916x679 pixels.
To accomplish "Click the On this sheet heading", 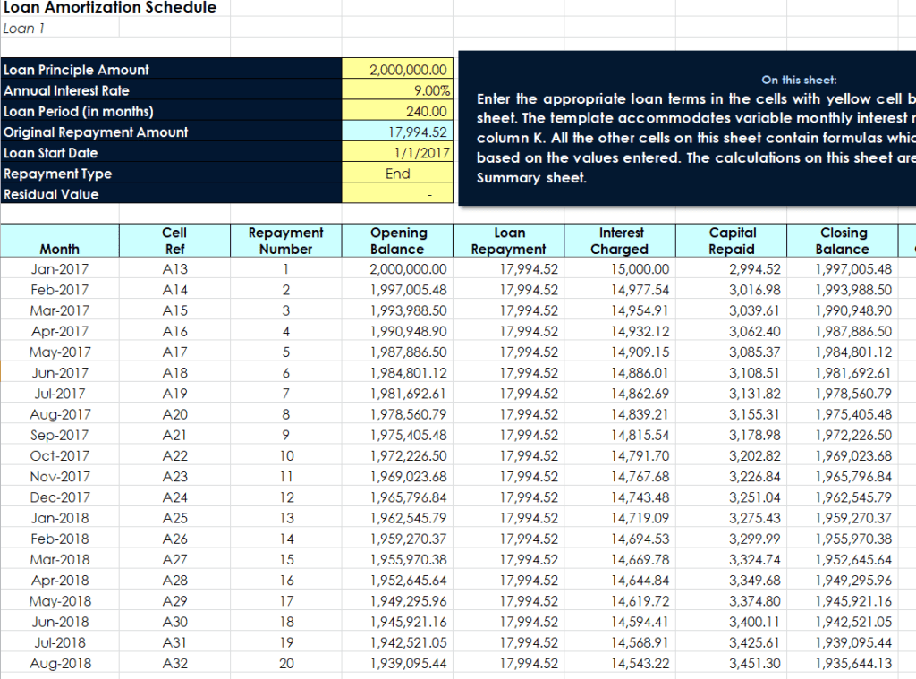I will (799, 80).
